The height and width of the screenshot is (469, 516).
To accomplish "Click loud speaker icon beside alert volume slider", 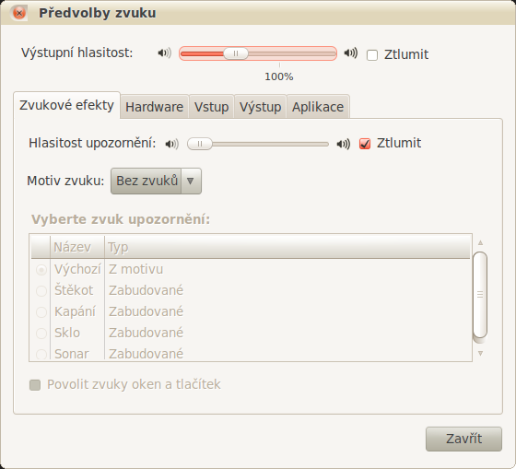I will click(x=344, y=144).
